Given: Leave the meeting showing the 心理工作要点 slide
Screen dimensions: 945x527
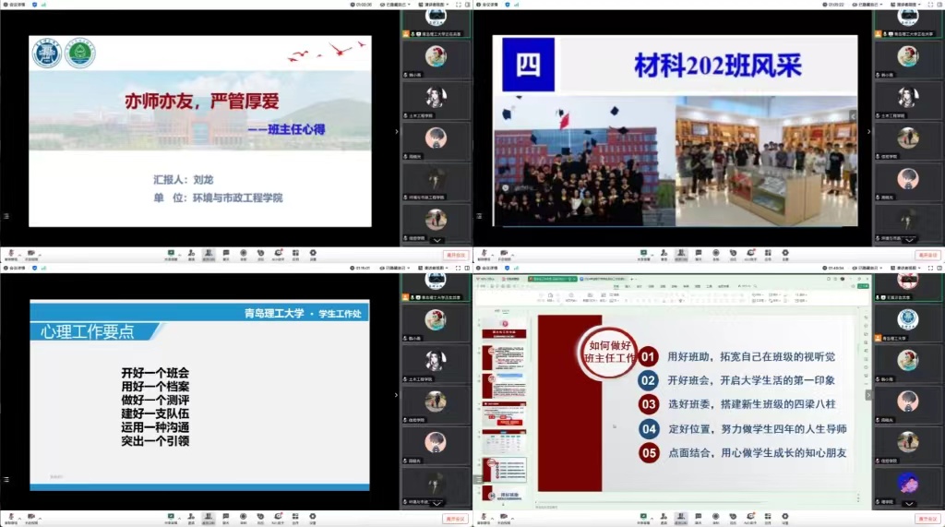Looking at the screenshot, I should click(456, 519).
